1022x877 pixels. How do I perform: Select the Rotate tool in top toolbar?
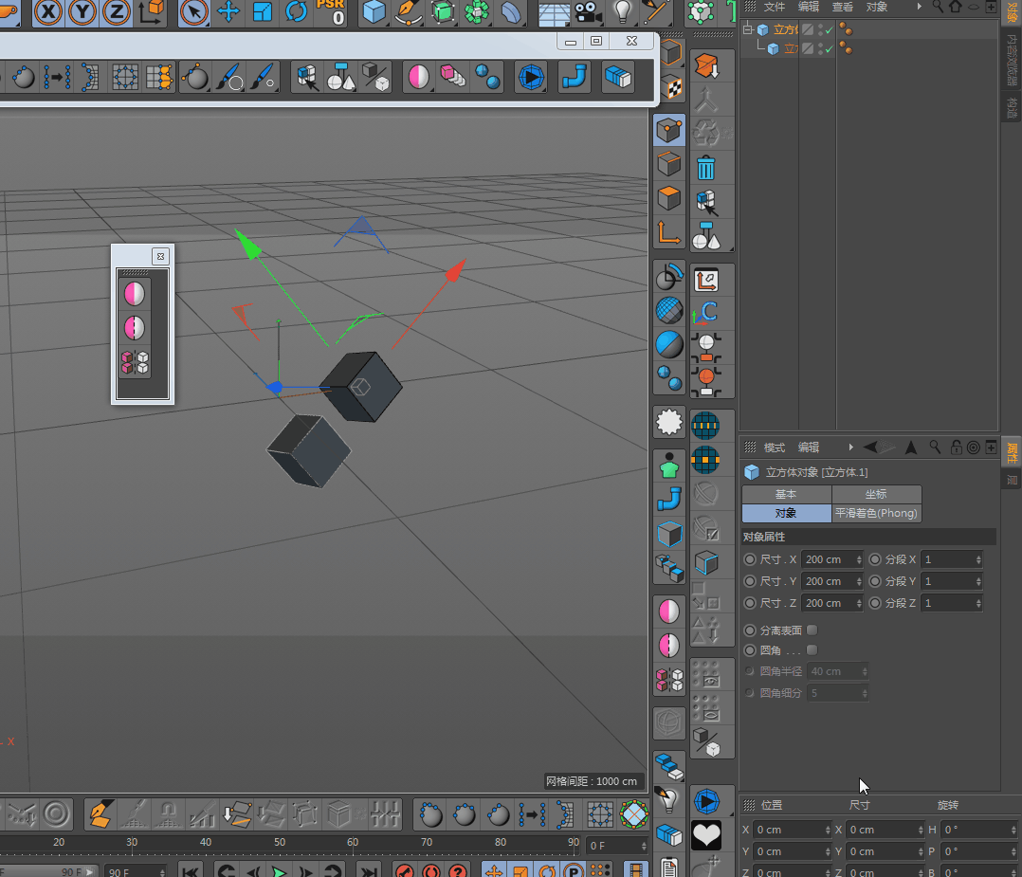tap(297, 11)
